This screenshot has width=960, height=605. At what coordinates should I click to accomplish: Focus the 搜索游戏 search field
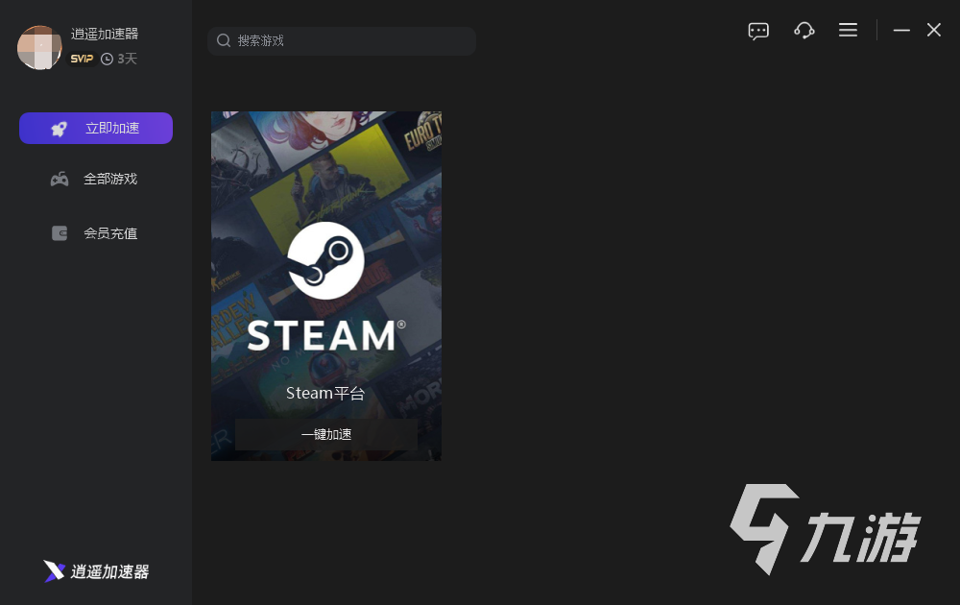(350, 40)
